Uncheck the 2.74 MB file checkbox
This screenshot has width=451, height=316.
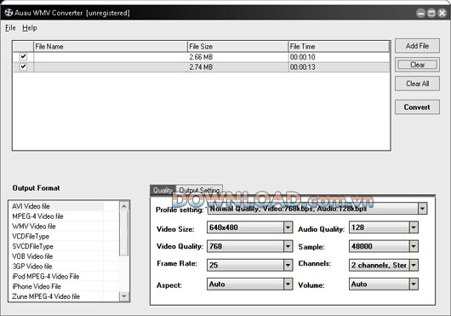(23, 66)
